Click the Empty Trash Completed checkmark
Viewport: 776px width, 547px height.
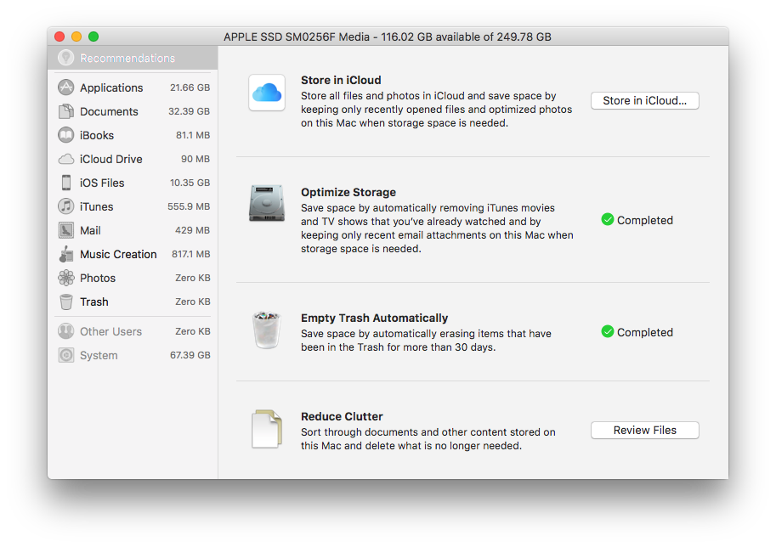607,332
